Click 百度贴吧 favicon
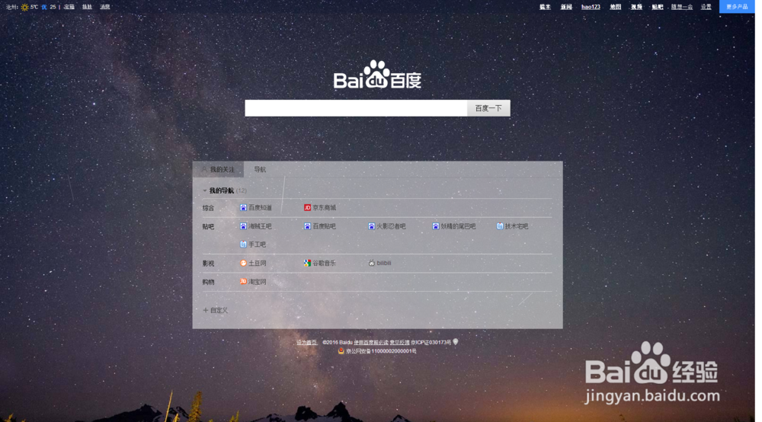 point(307,225)
